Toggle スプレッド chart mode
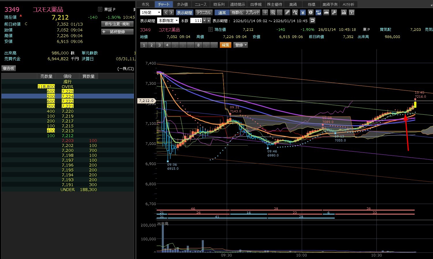 252,12
